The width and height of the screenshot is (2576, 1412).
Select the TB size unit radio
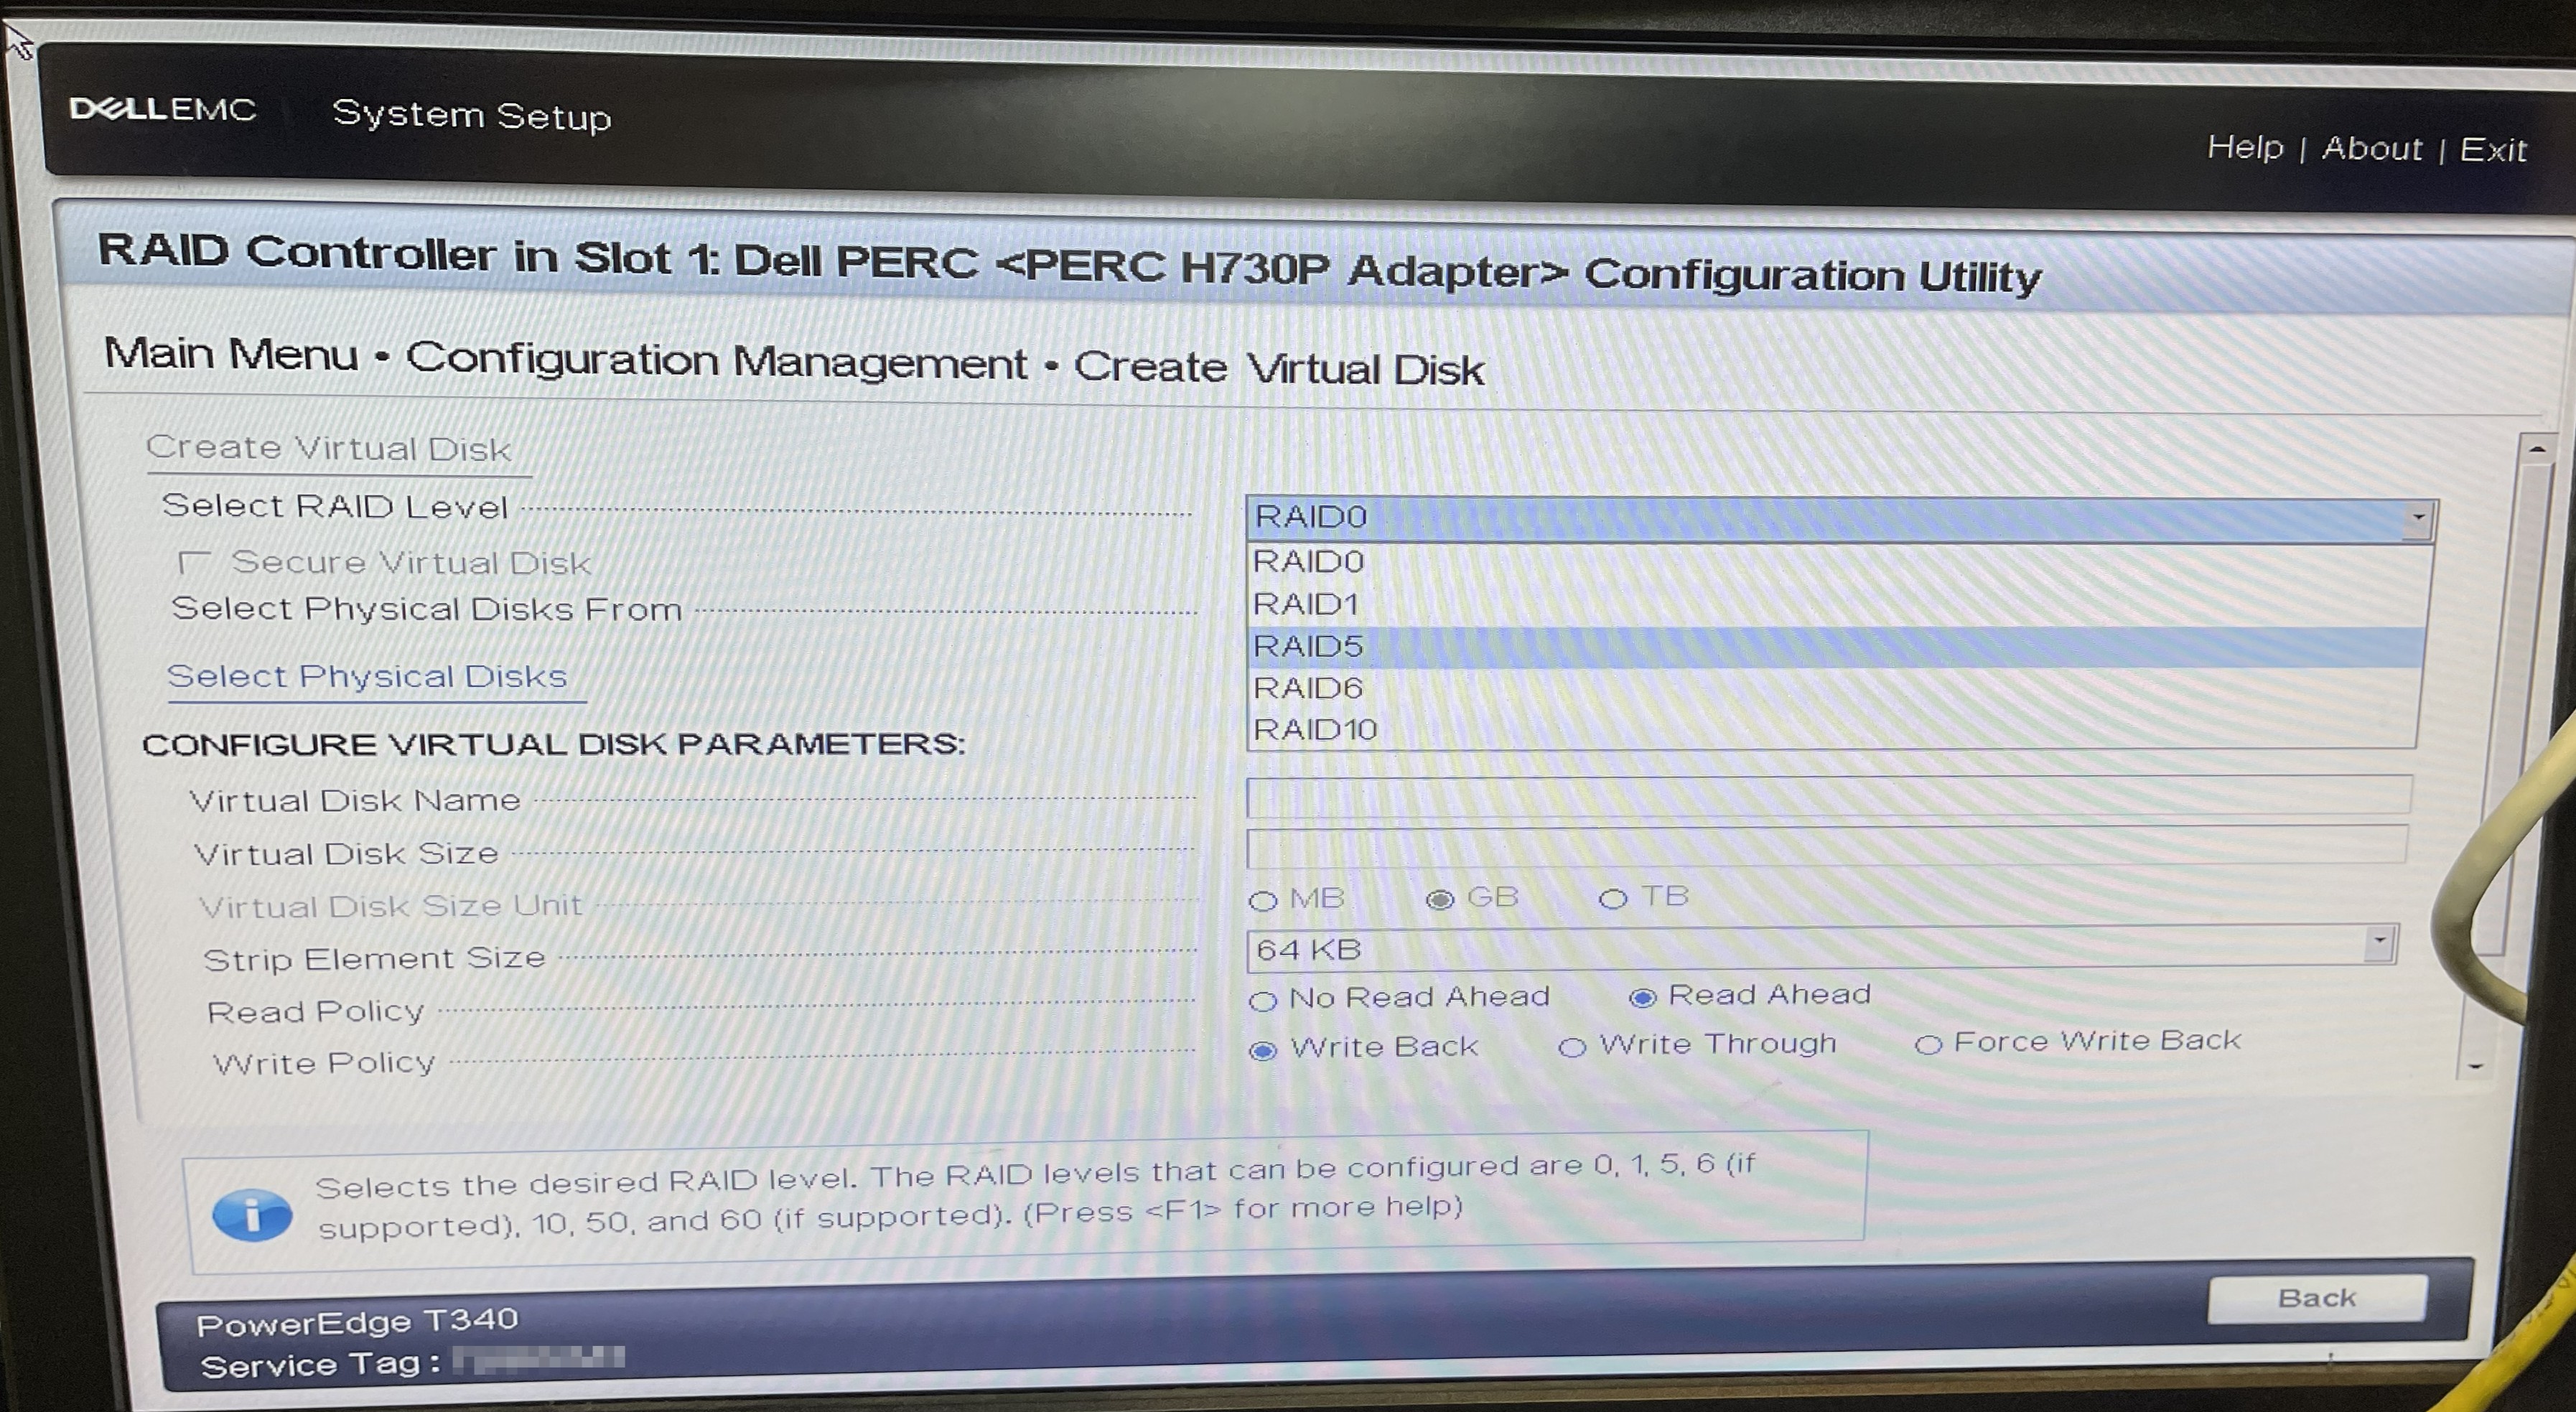click(1612, 899)
